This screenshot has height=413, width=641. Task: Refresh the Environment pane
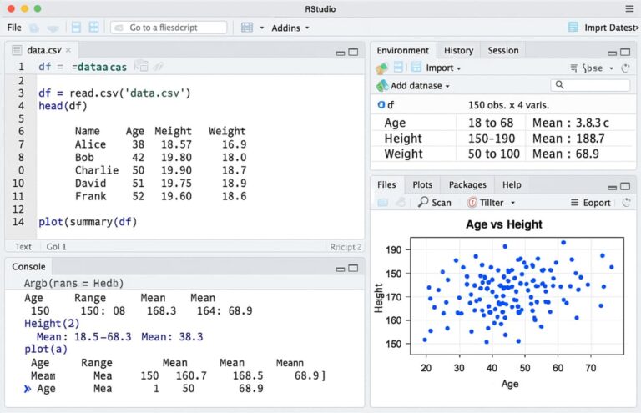(x=625, y=68)
